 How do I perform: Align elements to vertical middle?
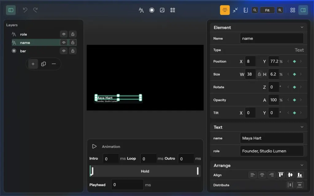290,175
